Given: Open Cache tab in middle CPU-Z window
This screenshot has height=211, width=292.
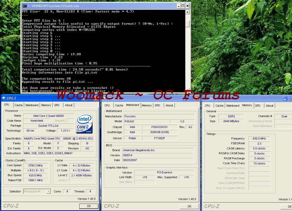Looking at the screenshot, I should [x=119, y=105].
